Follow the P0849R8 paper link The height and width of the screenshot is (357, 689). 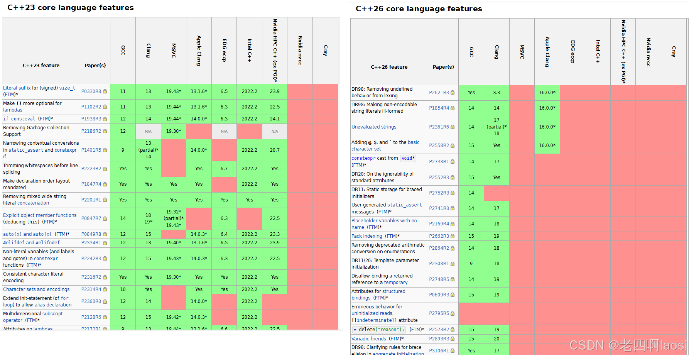[91, 234]
